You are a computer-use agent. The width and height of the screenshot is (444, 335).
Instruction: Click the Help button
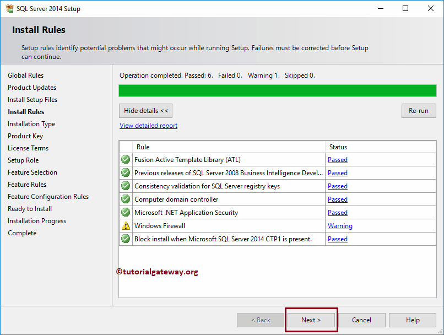pos(413,320)
